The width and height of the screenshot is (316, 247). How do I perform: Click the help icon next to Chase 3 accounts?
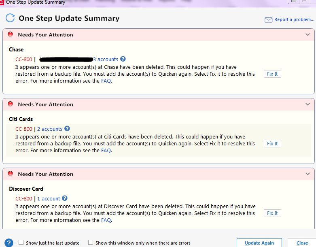pyautogui.click(x=123, y=59)
